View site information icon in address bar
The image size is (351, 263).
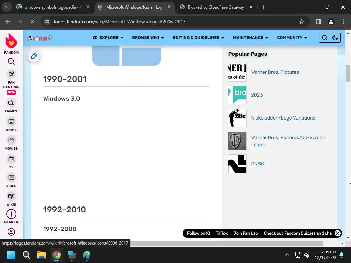click(x=47, y=22)
